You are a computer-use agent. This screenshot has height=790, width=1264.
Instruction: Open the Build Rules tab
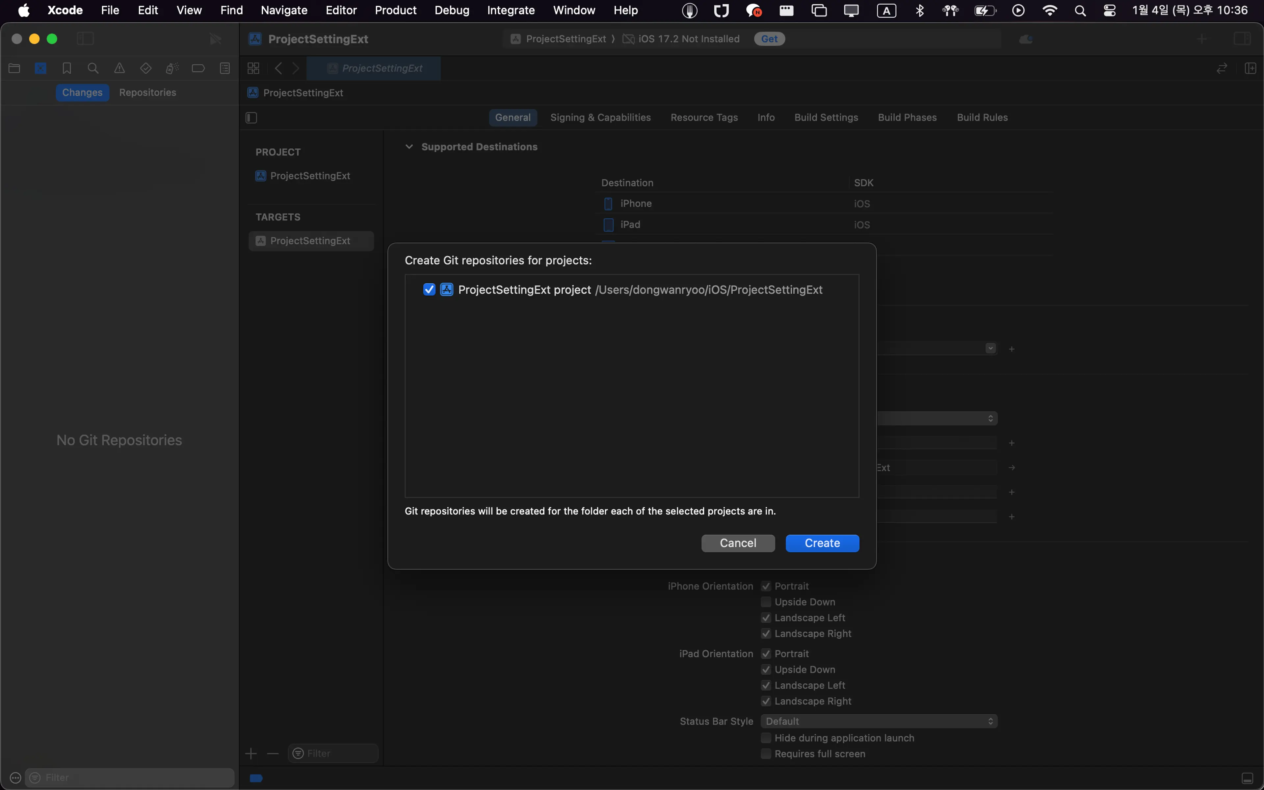point(982,118)
